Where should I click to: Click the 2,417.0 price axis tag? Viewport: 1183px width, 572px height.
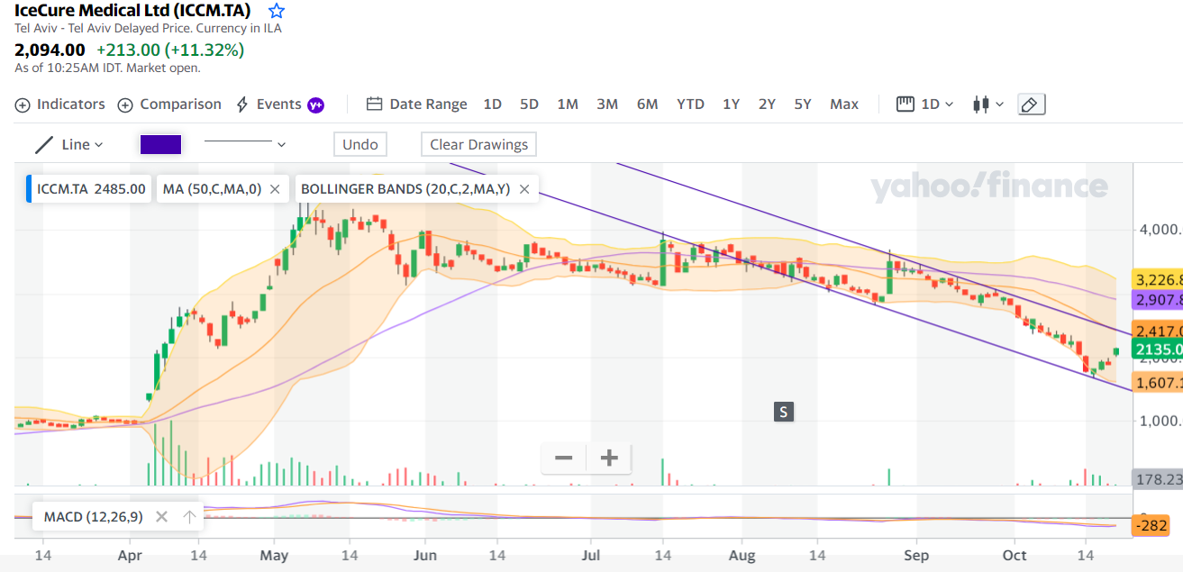point(1158,331)
